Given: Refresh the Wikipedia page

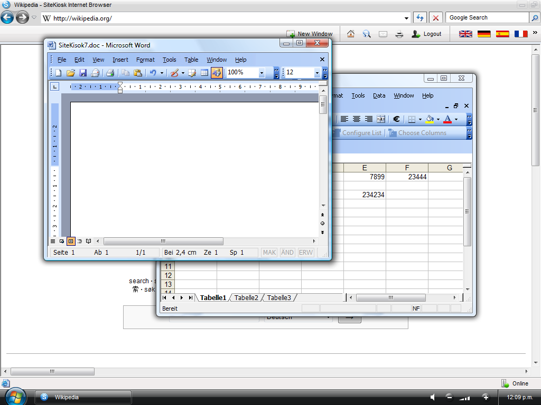Looking at the screenshot, I should click(x=419, y=17).
